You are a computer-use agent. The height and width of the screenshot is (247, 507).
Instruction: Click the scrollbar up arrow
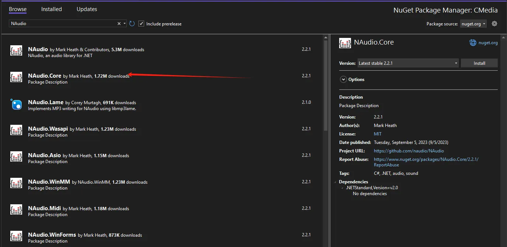pyautogui.click(x=326, y=37)
